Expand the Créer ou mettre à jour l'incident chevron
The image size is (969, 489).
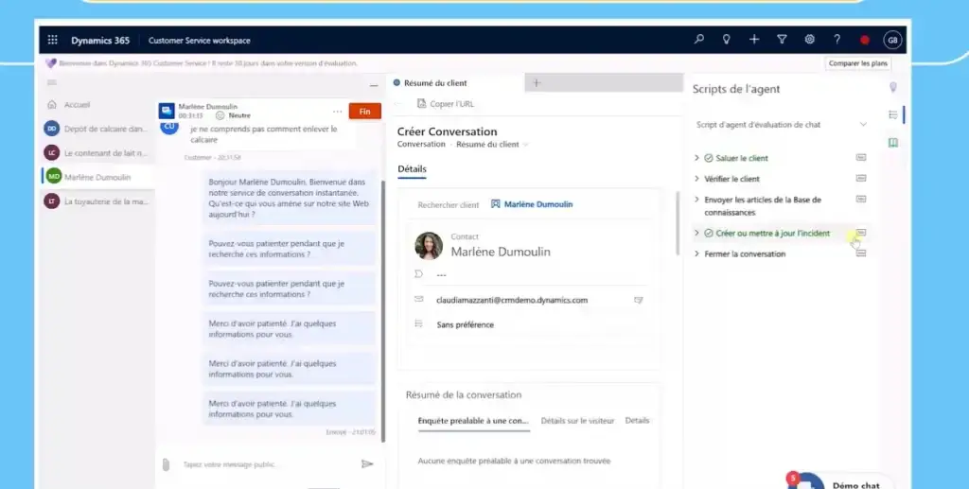click(x=696, y=233)
